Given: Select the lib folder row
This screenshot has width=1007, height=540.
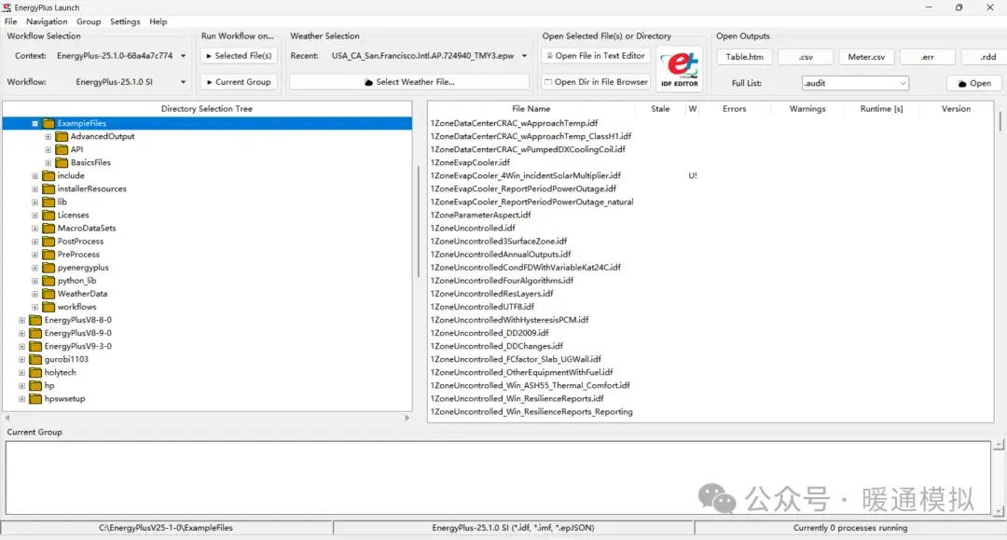Looking at the screenshot, I should tap(62, 202).
